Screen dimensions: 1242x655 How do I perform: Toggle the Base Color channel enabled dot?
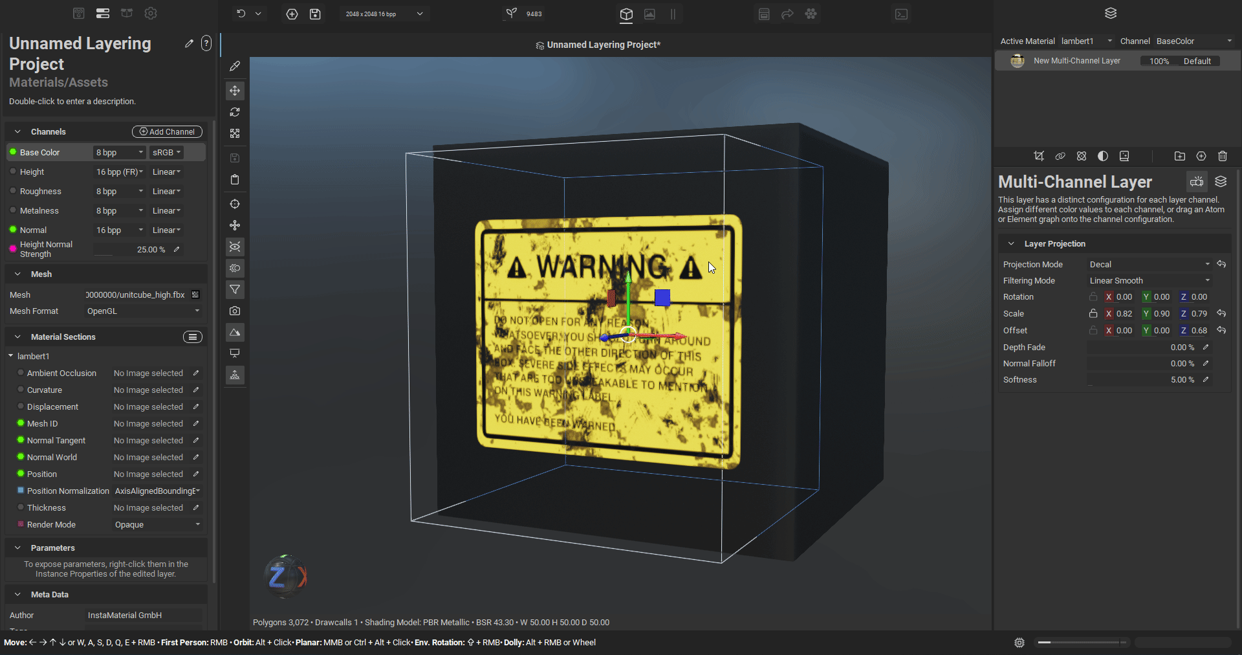12,152
